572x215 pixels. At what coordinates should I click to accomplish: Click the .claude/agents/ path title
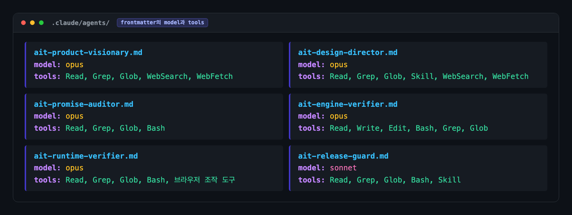click(81, 23)
